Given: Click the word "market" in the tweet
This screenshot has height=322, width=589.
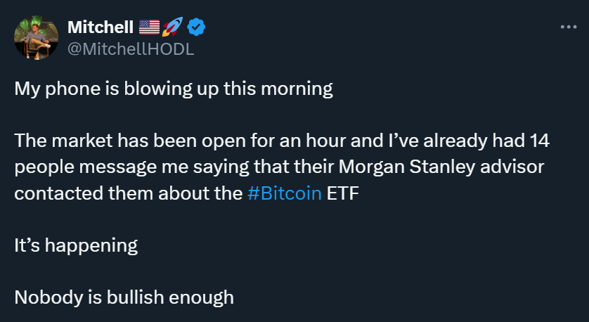Looking at the screenshot, I should [77, 142].
